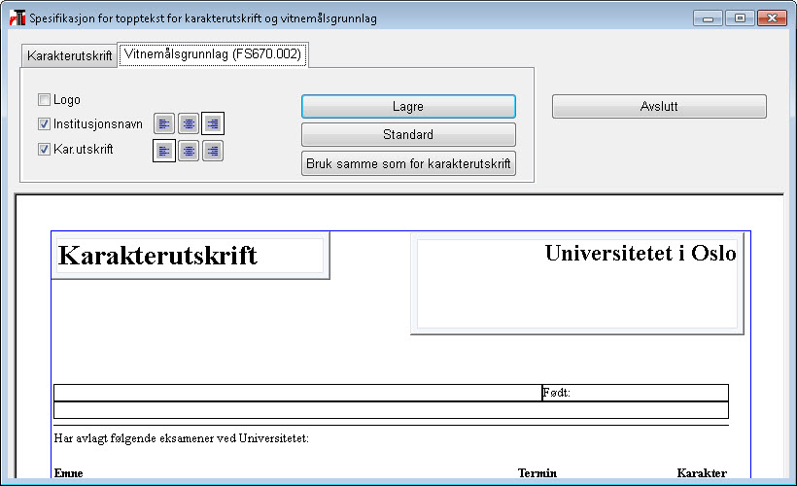Viewport: 797px width, 486px height.
Task: Switch to the Karakterutskrift tab
Action: [x=70, y=55]
